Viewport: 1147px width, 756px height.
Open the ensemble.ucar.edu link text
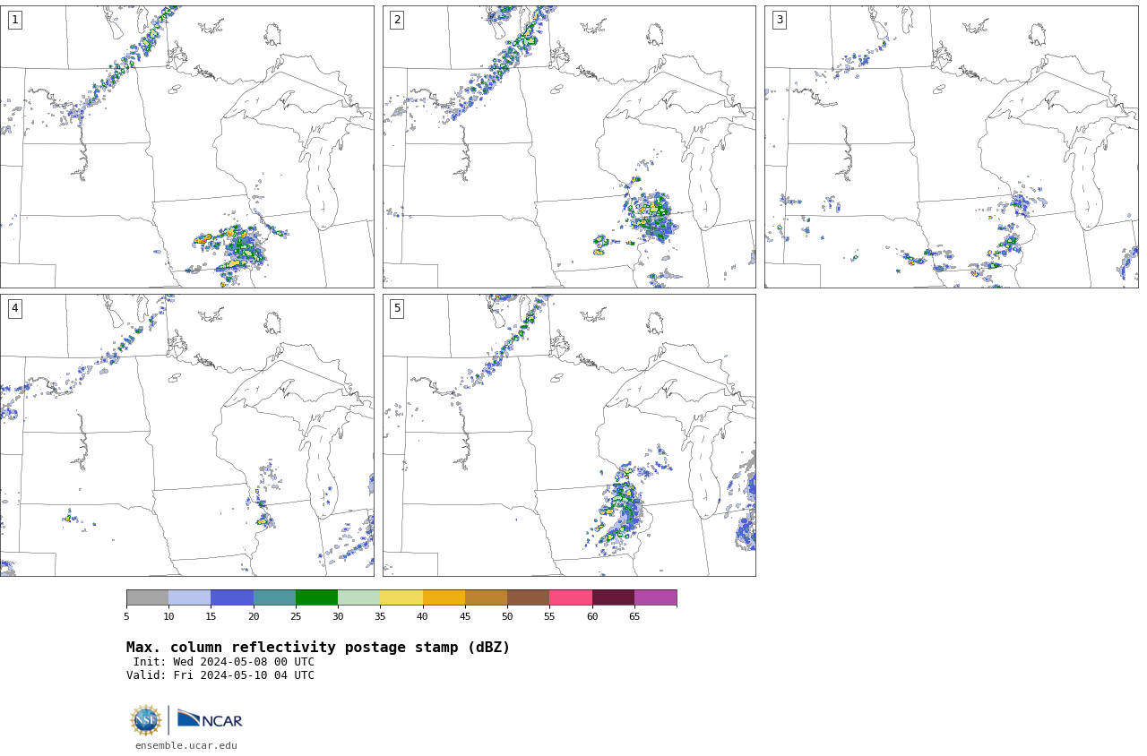click(x=186, y=746)
